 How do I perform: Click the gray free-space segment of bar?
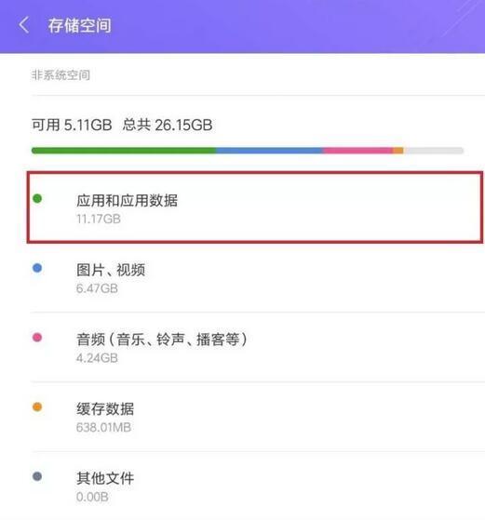[433, 151]
